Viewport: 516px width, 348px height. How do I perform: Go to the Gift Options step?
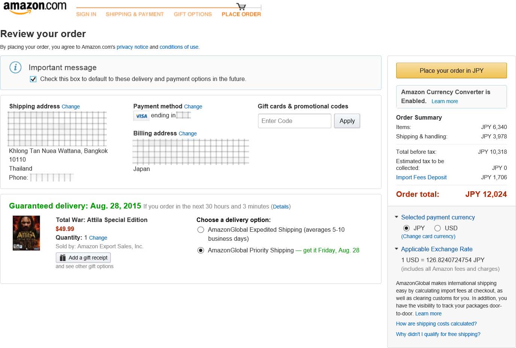tap(193, 14)
